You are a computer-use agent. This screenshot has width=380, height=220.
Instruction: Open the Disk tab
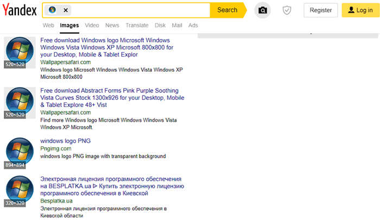click(x=160, y=25)
